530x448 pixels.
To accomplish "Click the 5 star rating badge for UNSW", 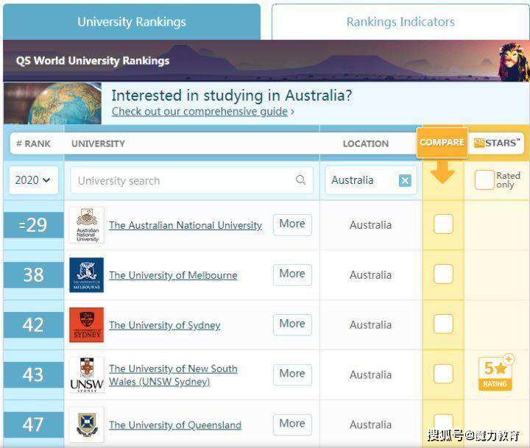I will (496, 373).
